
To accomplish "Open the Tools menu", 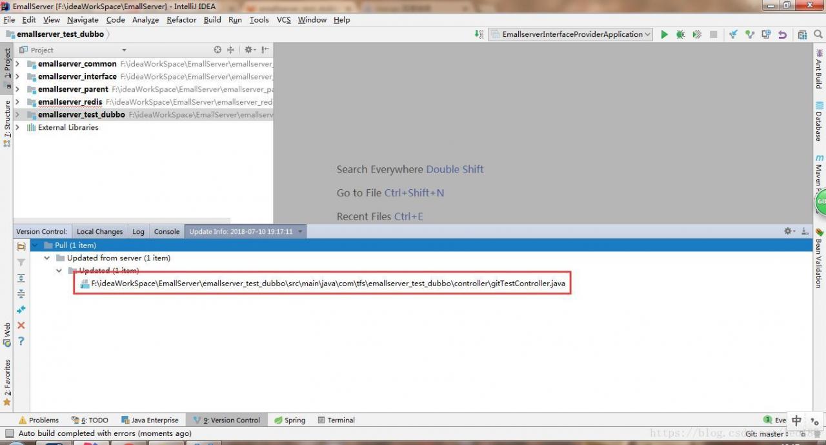I will pyautogui.click(x=259, y=19).
